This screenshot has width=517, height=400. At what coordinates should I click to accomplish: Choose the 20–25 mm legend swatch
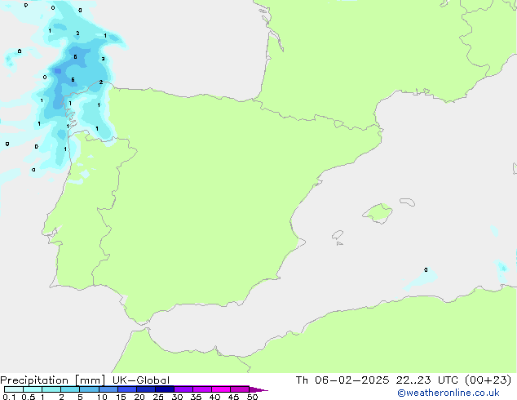(x=146, y=389)
